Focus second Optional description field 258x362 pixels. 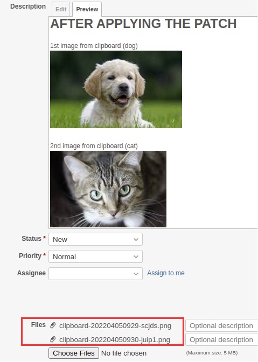[x=221, y=339]
